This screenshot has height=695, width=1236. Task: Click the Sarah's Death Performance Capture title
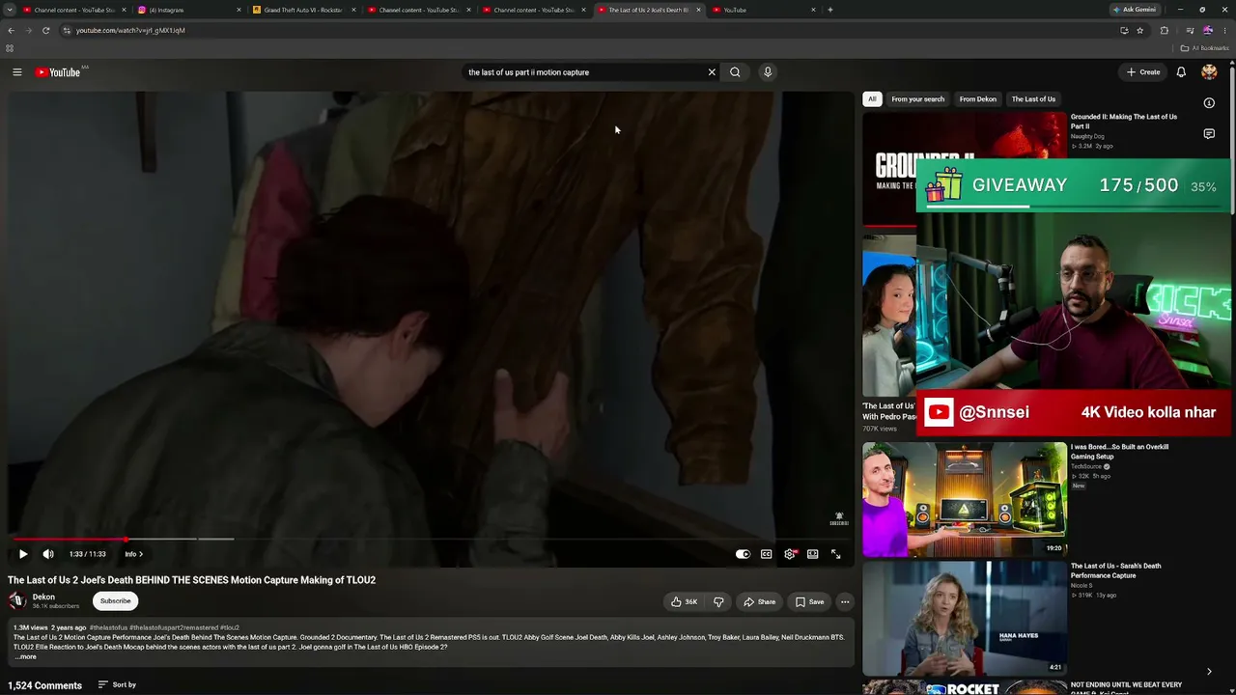point(1116,570)
